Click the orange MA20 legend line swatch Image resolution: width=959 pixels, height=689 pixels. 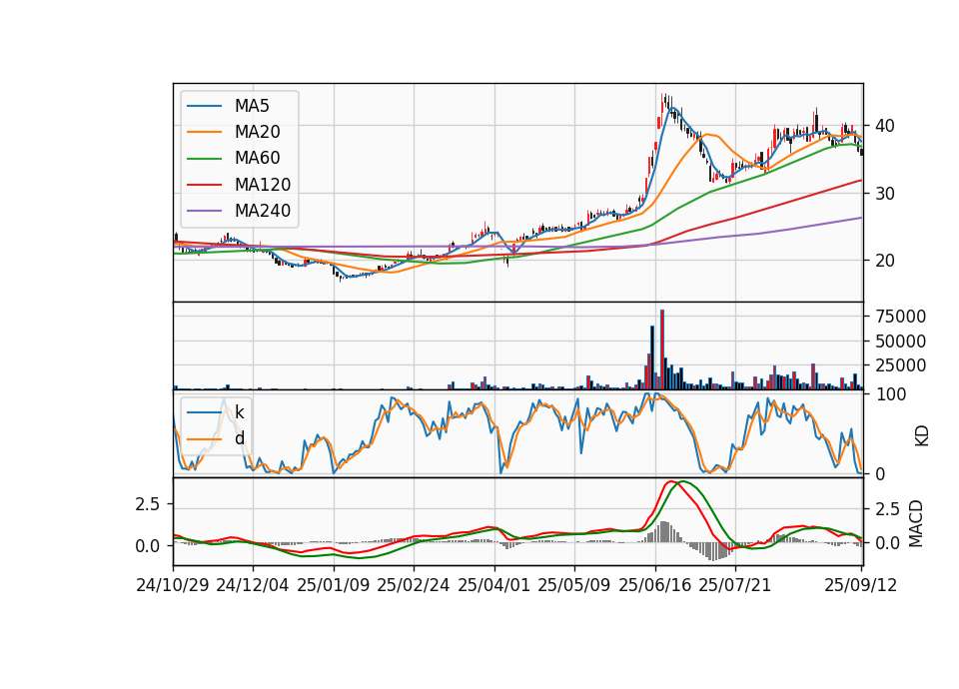tap(204, 132)
